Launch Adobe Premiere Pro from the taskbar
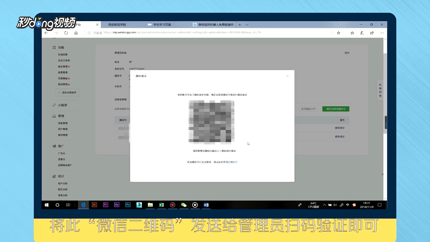This screenshot has width=430, height=242. click(x=105, y=205)
